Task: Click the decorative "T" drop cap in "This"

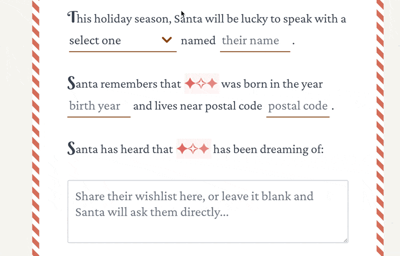Action: pos(73,18)
